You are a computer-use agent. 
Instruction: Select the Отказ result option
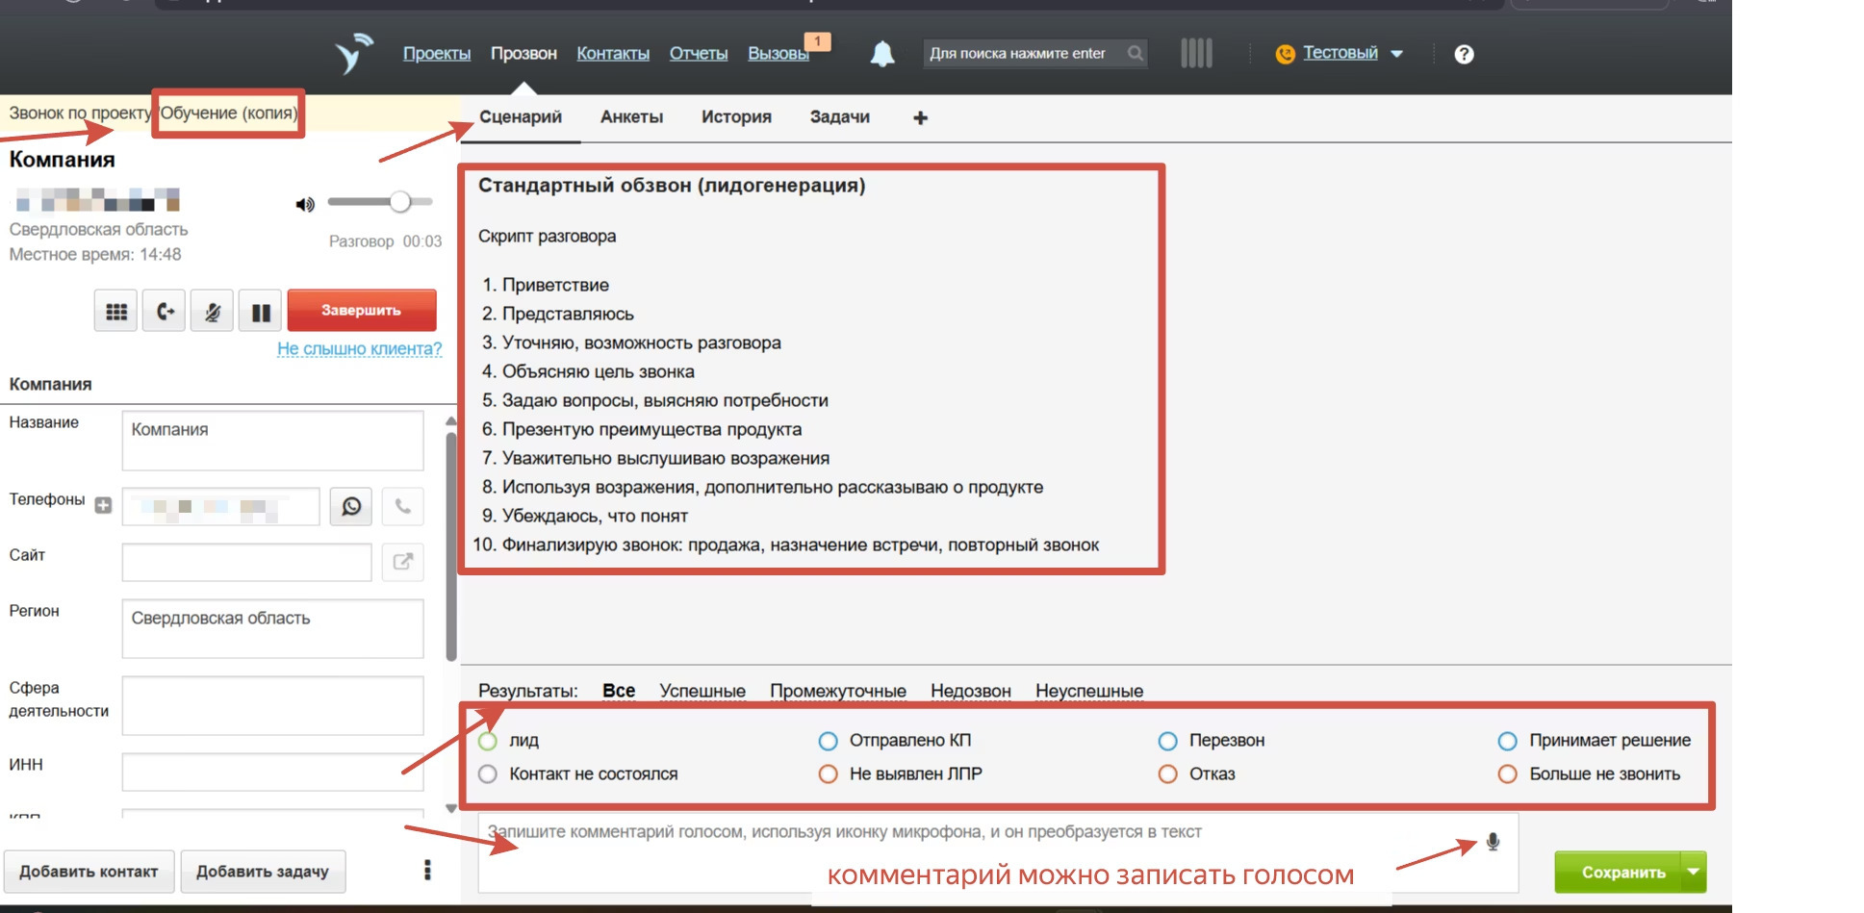coord(1167,774)
